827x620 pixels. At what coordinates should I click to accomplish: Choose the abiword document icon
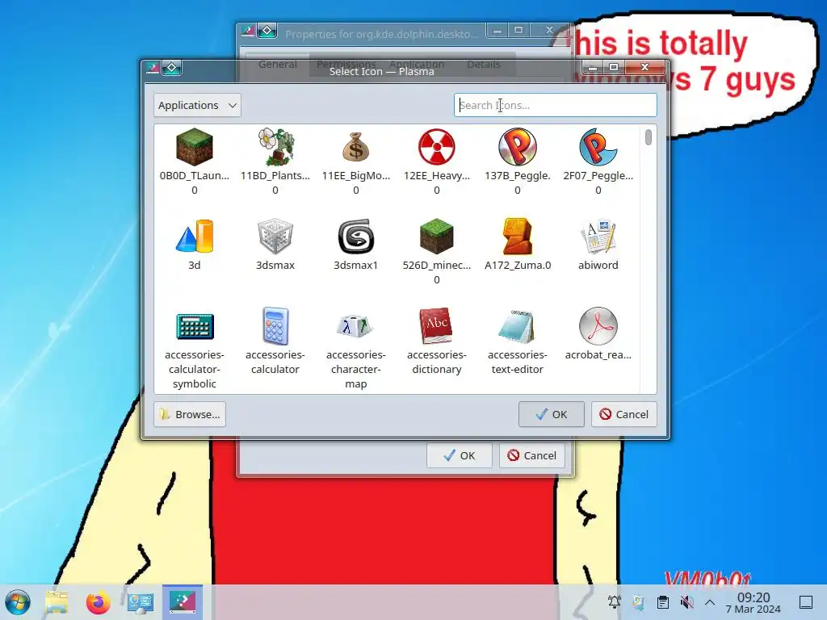pos(598,237)
